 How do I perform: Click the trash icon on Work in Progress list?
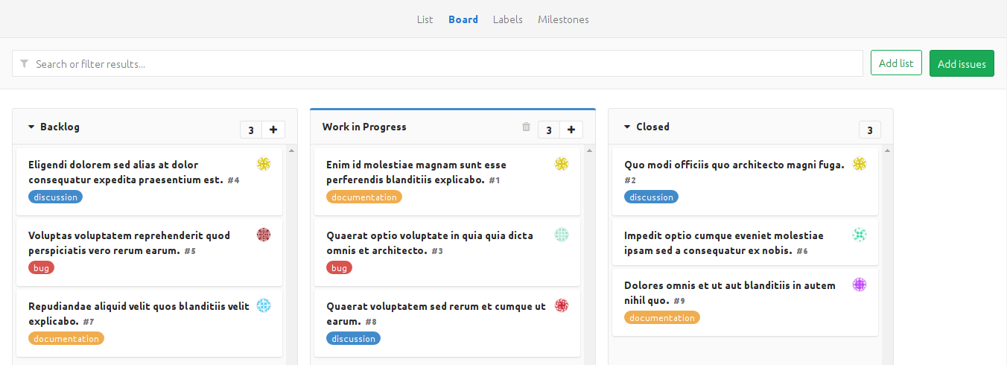click(526, 127)
